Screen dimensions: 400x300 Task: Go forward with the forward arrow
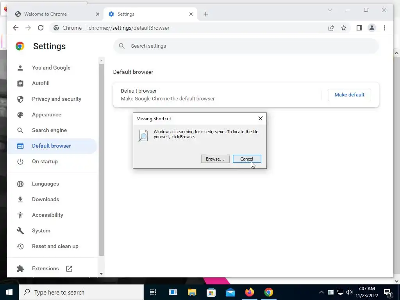pos(28,28)
